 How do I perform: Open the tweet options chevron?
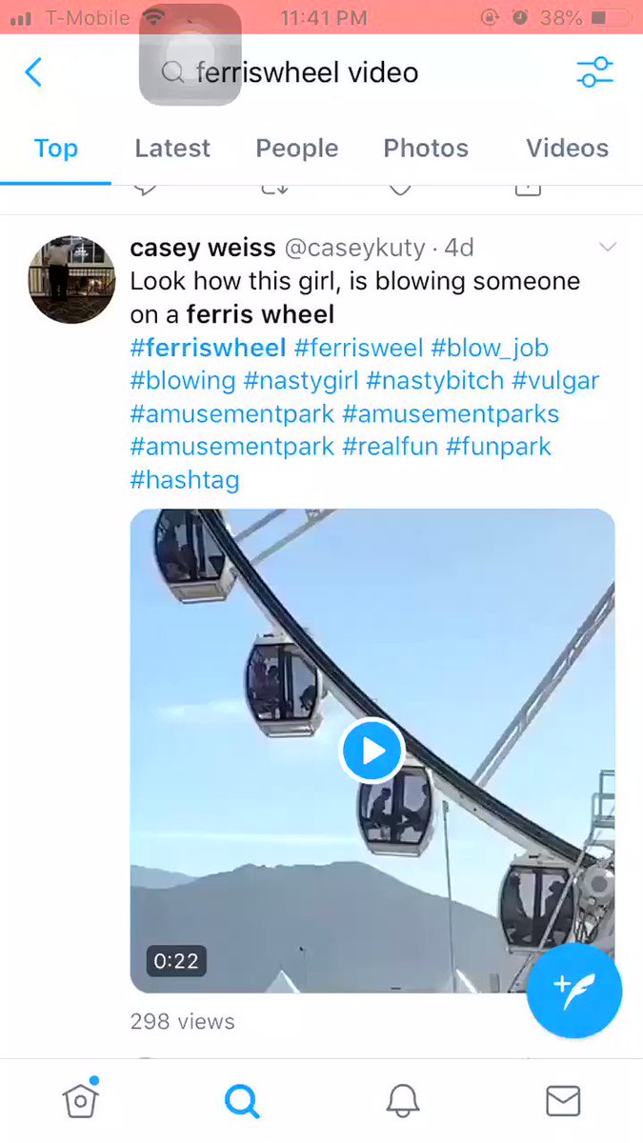(608, 247)
